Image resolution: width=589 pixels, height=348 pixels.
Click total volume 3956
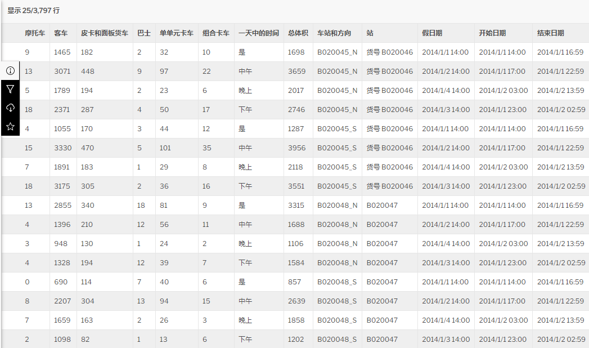click(x=297, y=148)
